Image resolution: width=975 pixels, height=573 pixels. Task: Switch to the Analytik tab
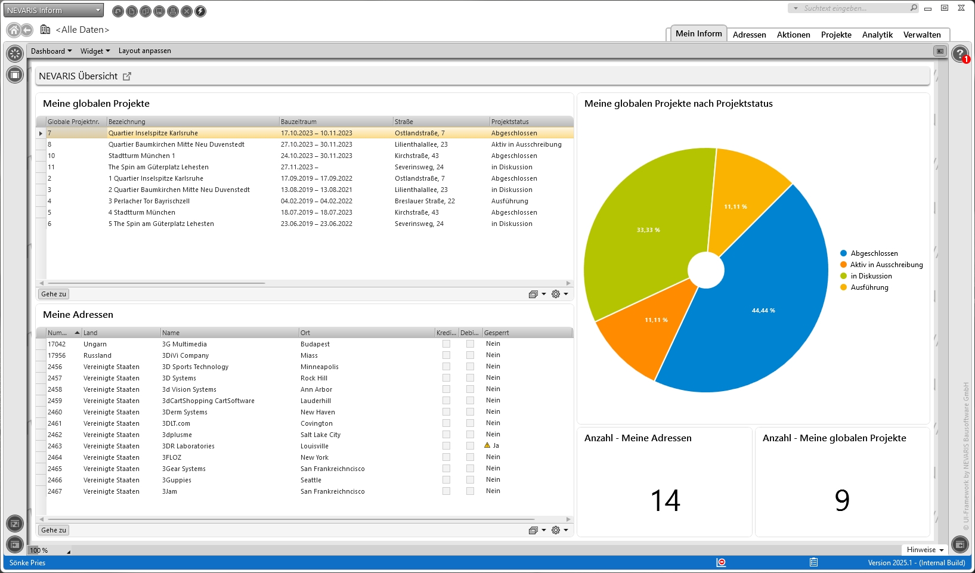[877, 35]
